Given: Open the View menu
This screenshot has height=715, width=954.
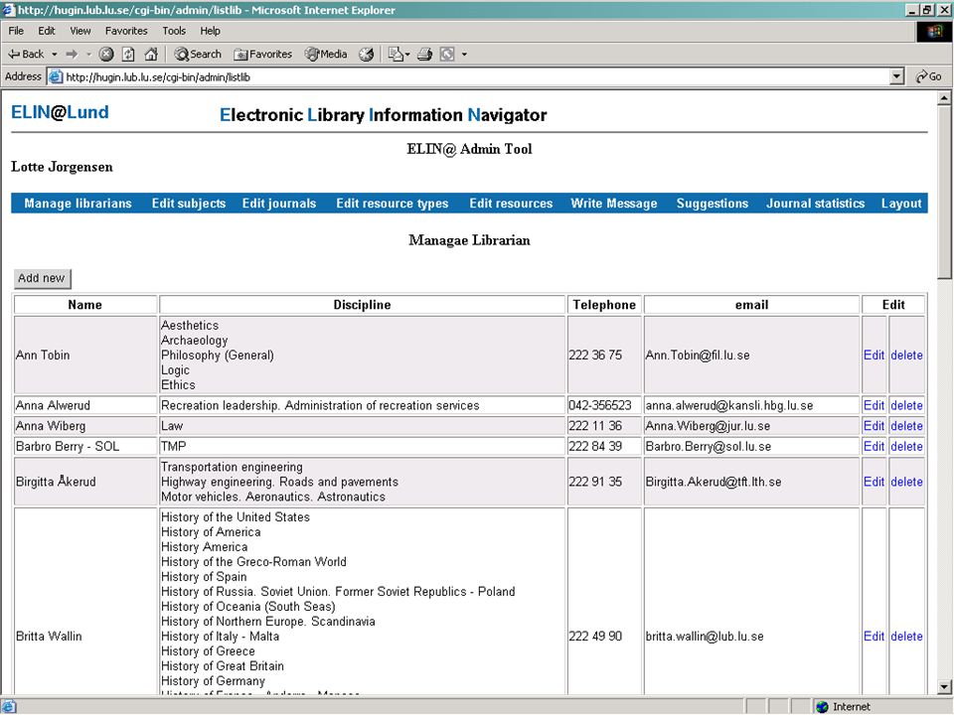Looking at the screenshot, I should (x=79, y=31).
